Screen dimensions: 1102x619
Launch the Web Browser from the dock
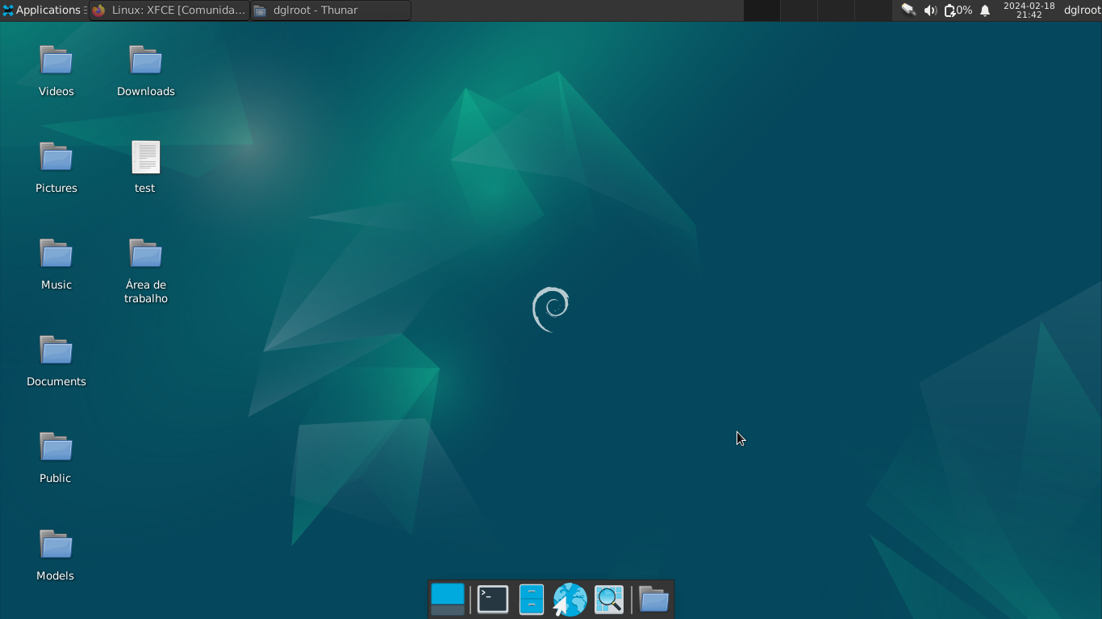coord(570,600)
